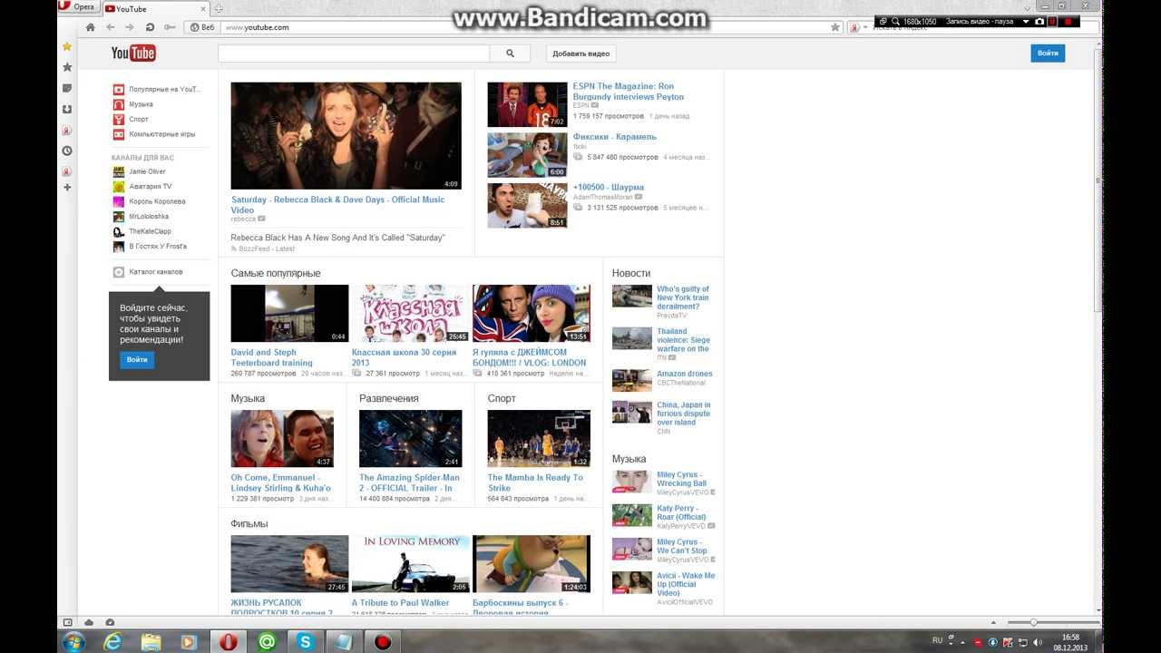The height and width of the screenshot is (653, 1161).
Task: Open Amazing Spider-Man 2 trailer thumbnail
Action: pos(410,439)
